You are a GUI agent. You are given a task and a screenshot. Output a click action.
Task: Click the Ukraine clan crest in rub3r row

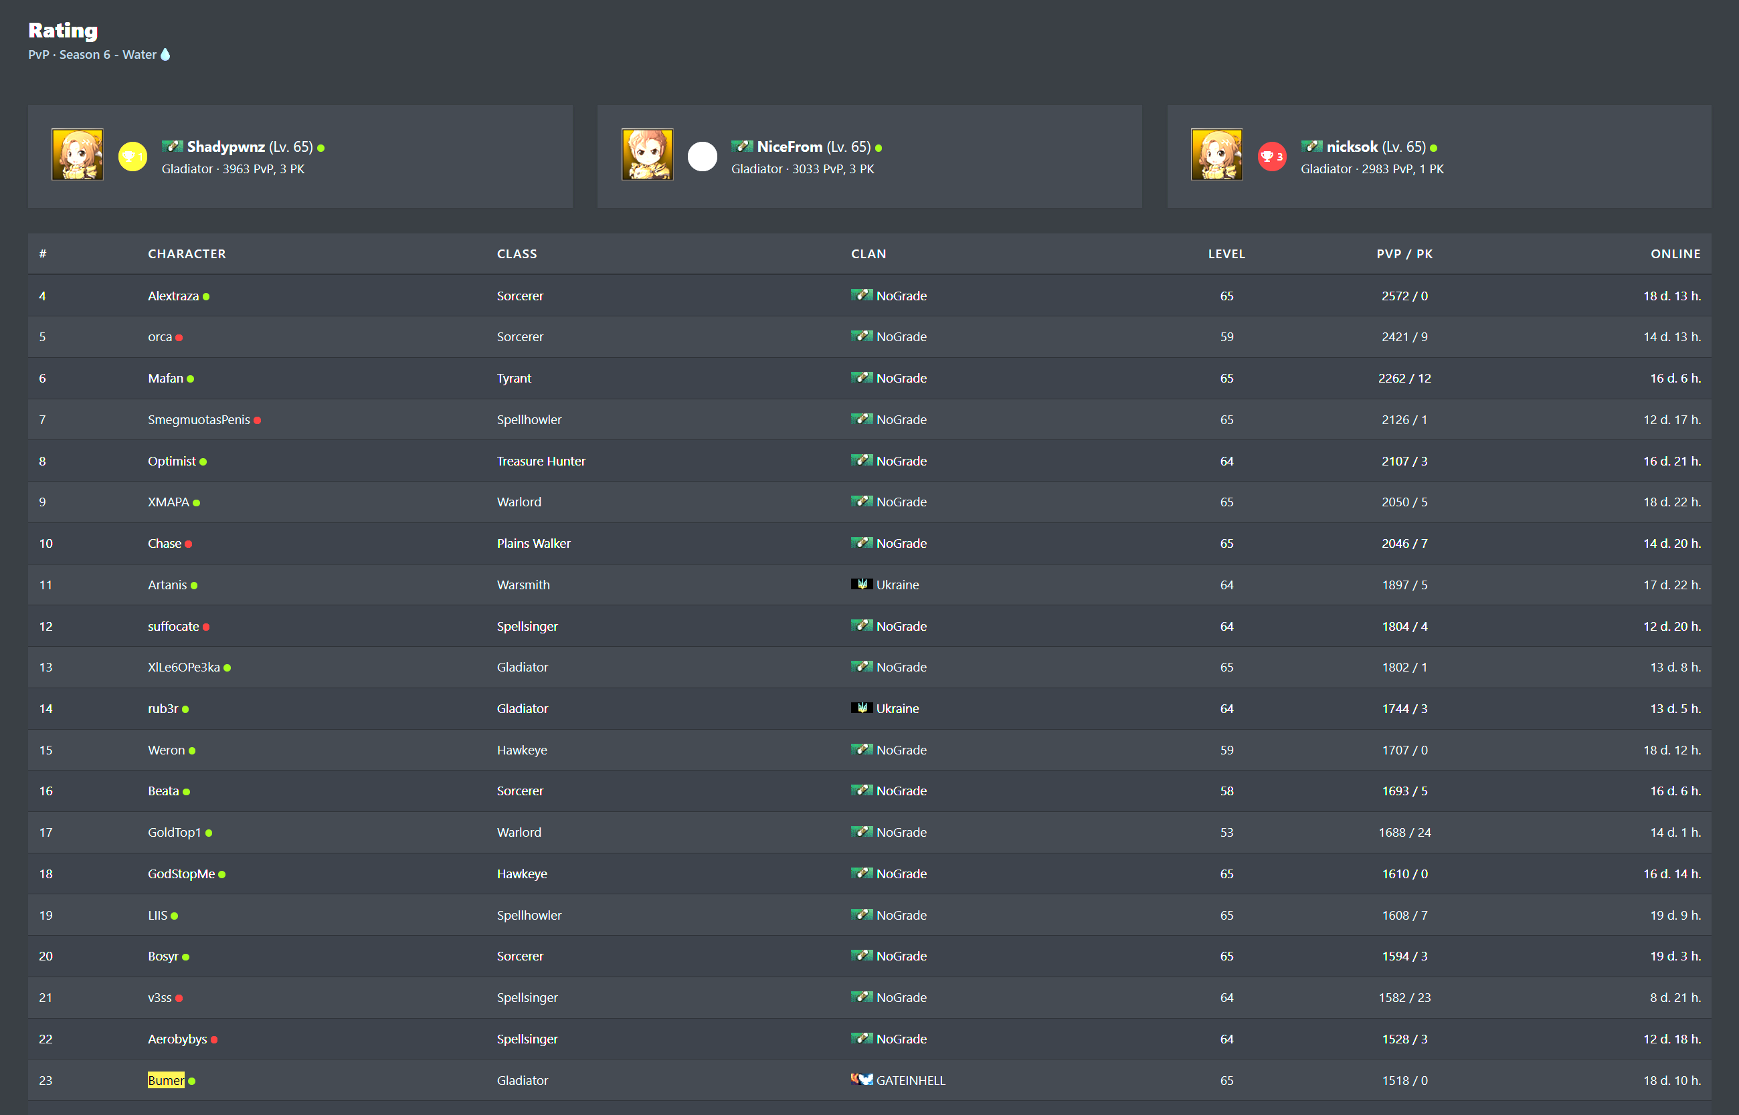(861, 708)
